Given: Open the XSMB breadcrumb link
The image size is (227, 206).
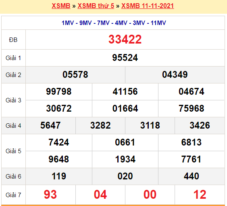Looking at the screenshot, I should click(x=61, y=6).
